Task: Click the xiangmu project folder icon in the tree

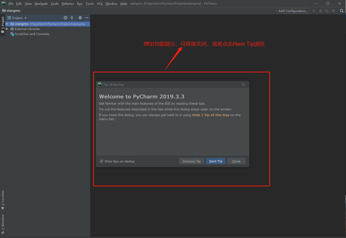Action: 12,24
